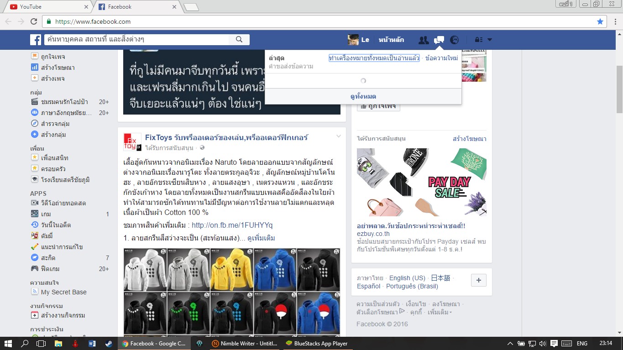Click ข้อความใหม่ new message link
Viewport: 623px width, 350px height.
tap(441, 58)
